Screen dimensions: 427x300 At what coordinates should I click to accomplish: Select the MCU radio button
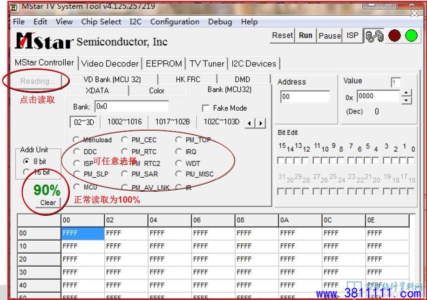[x=76, y=187]
